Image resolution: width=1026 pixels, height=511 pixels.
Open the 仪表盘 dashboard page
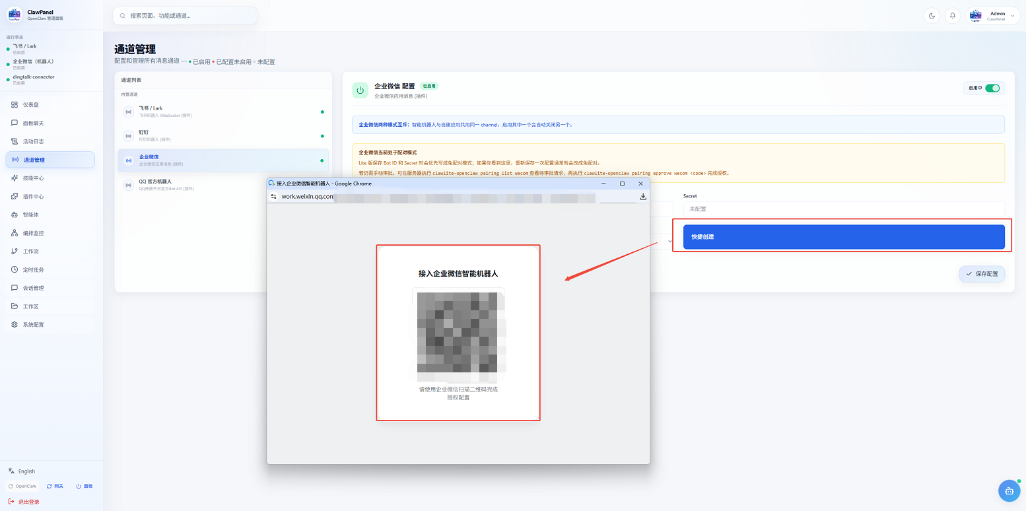pyautogui.click(x=50, y=105)
